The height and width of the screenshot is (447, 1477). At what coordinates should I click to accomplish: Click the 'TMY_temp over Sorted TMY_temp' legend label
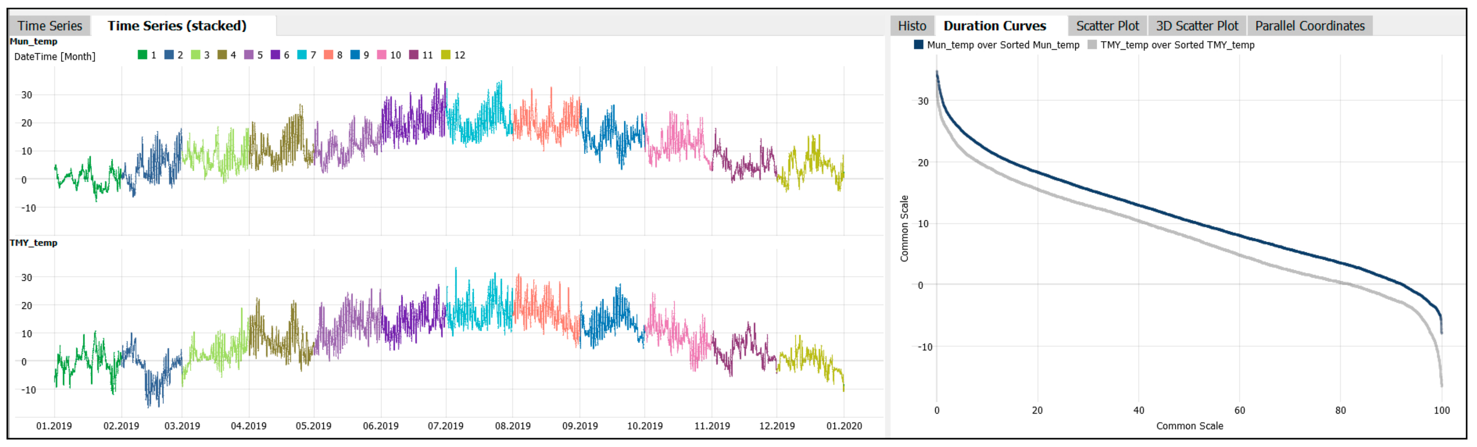[1177, 45]
